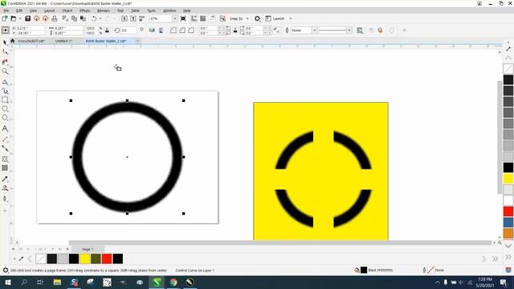Viewport: 514px width, 289px height.
Task: Select the chamfered corner style
Action: [191, 31]
